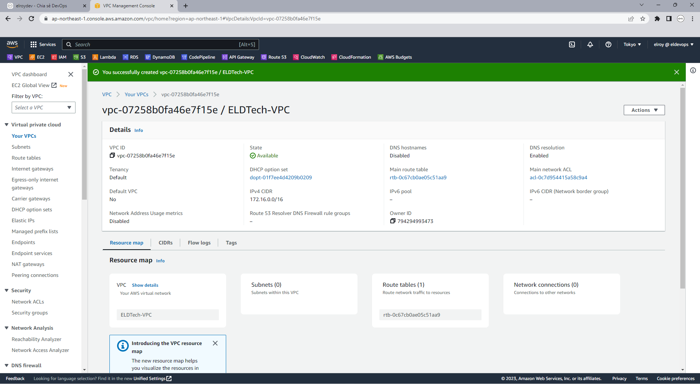
Task: Go to Security groups in side navigation
Action: click(x=30, y=313)
